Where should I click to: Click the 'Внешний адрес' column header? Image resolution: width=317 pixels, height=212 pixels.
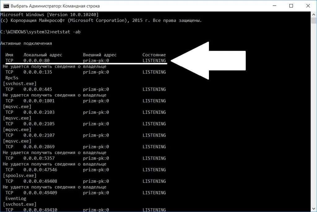click(100, 55)
